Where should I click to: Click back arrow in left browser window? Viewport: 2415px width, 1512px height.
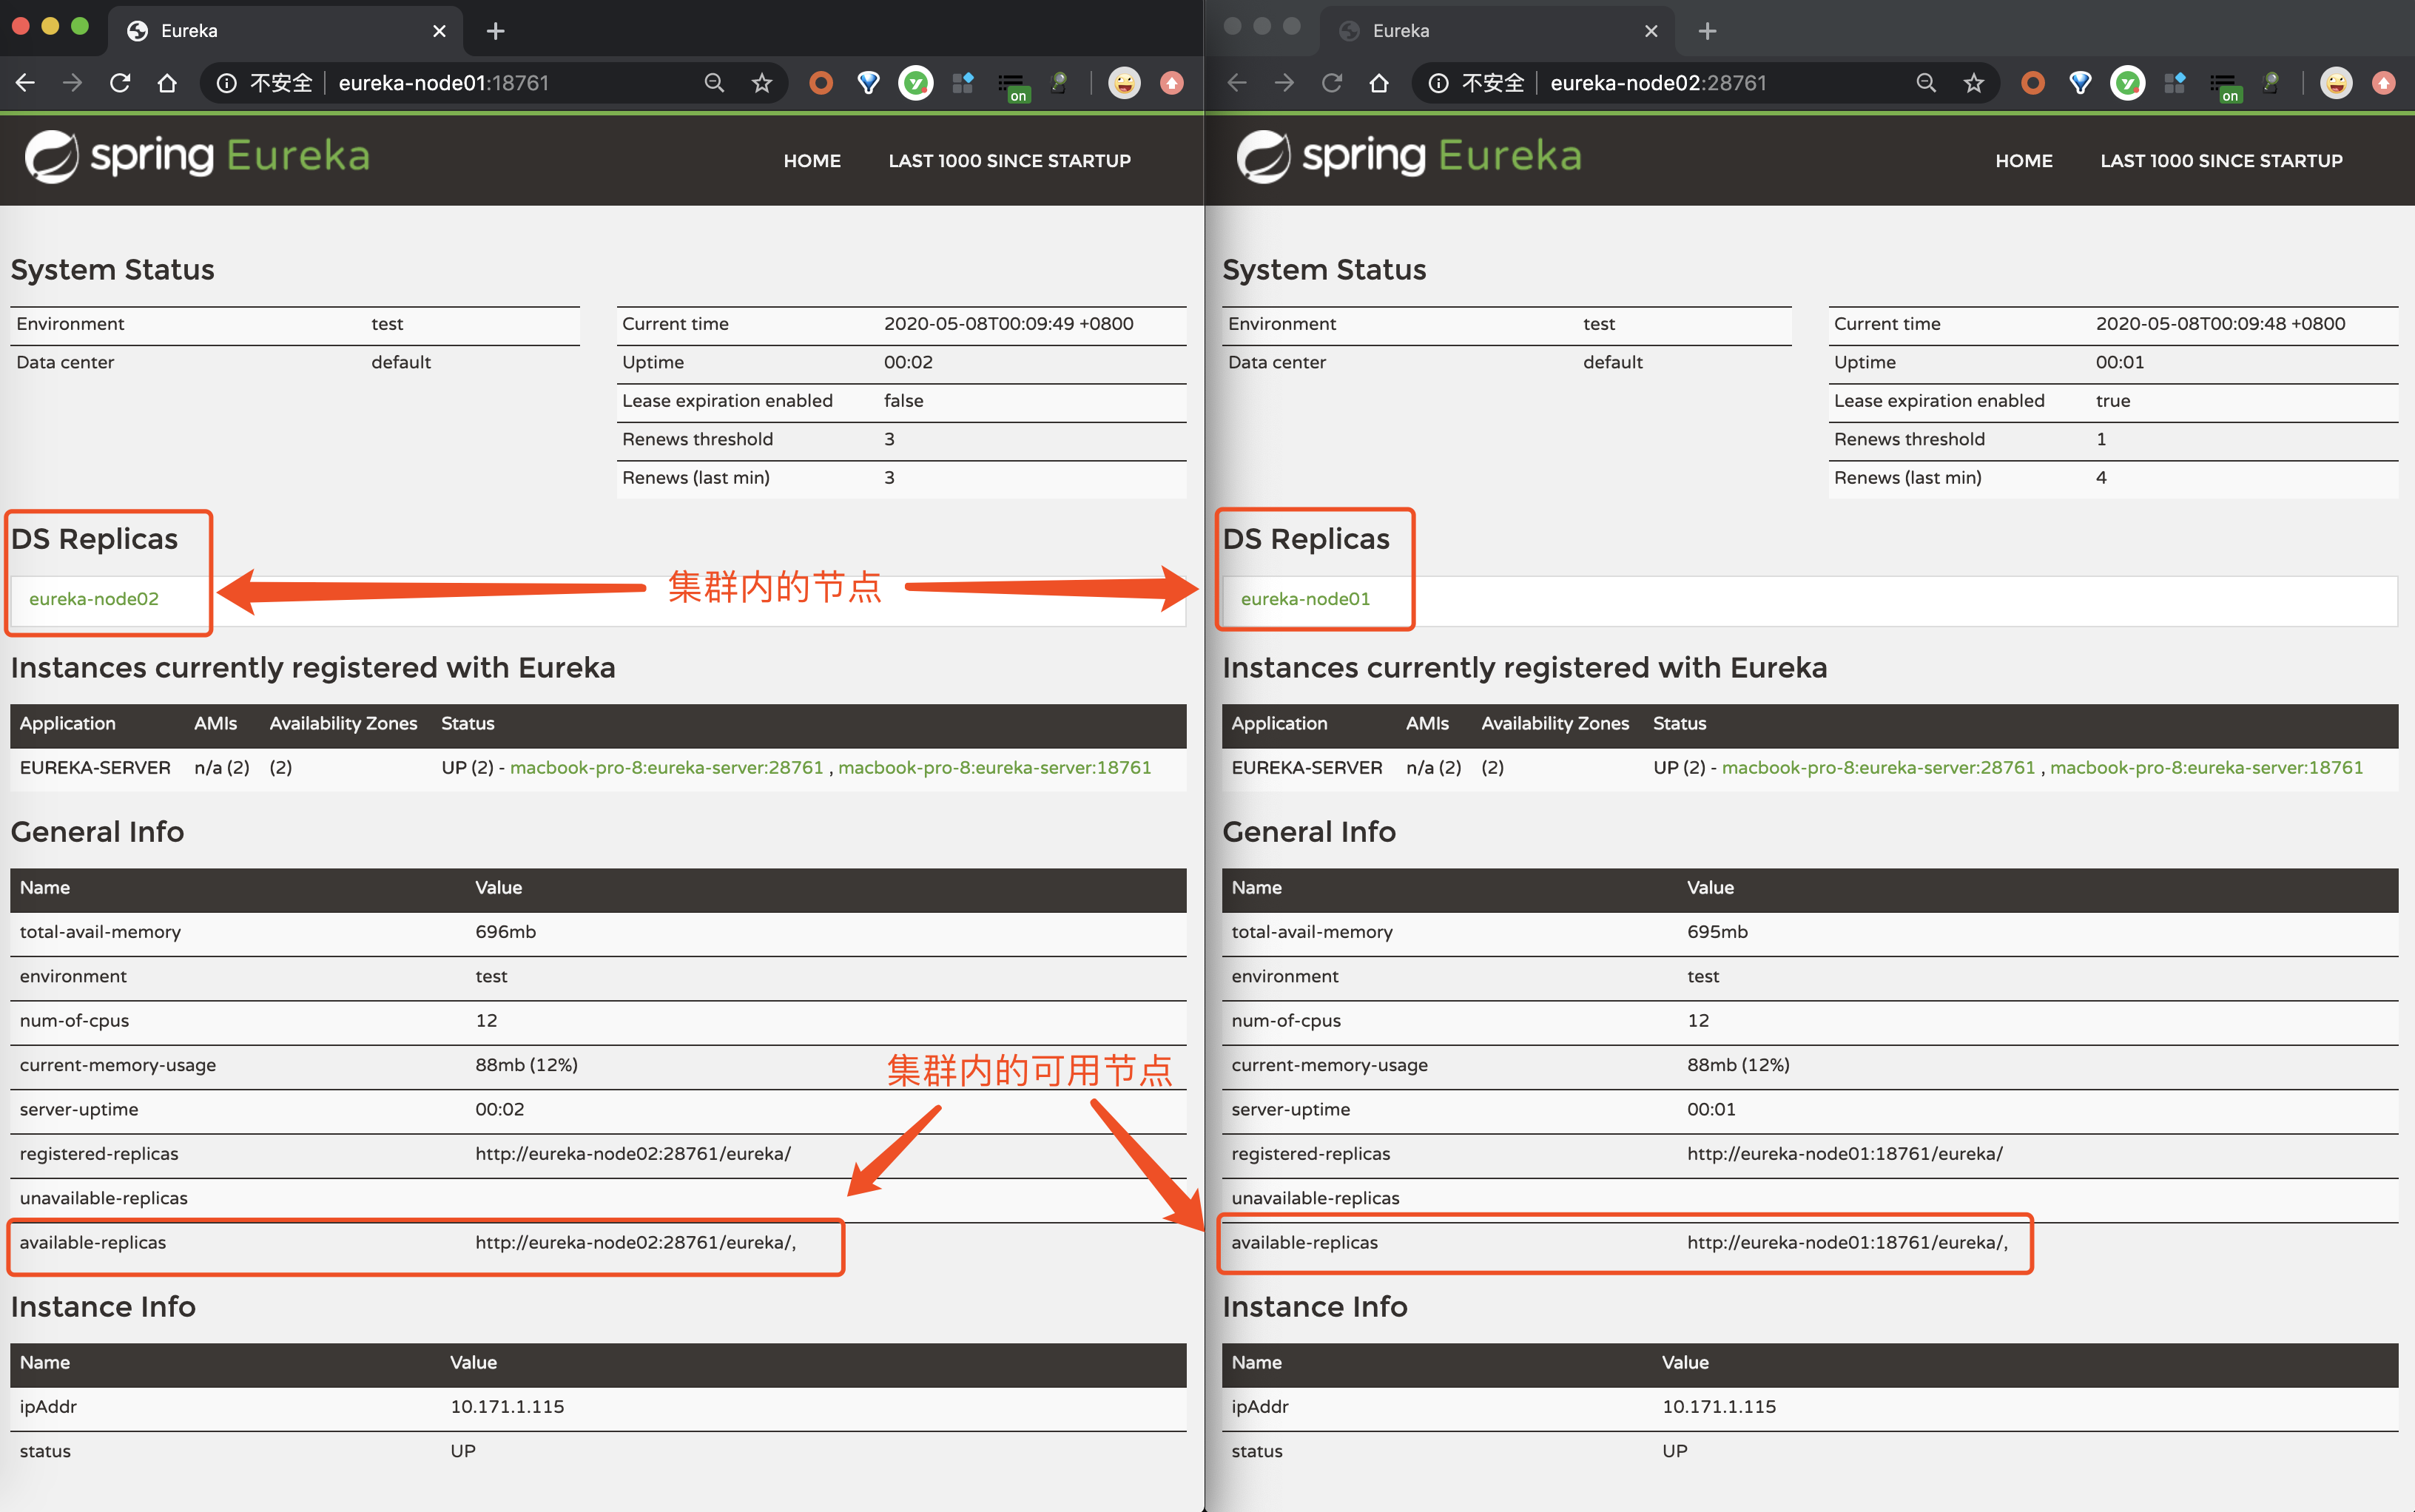(26, 83)
